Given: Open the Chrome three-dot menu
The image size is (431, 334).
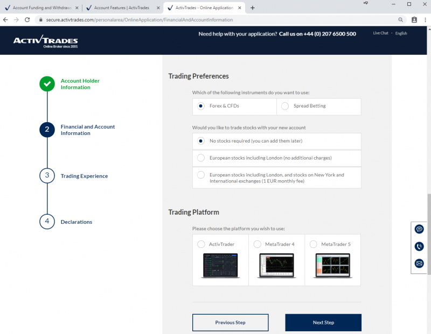Looking at the screenshot, I should click(425, 20).
